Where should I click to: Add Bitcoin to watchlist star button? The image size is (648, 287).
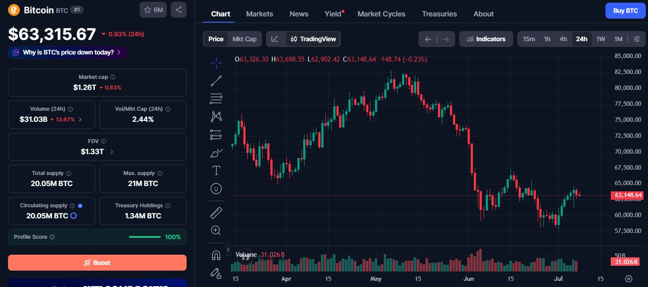pos(153,10)
